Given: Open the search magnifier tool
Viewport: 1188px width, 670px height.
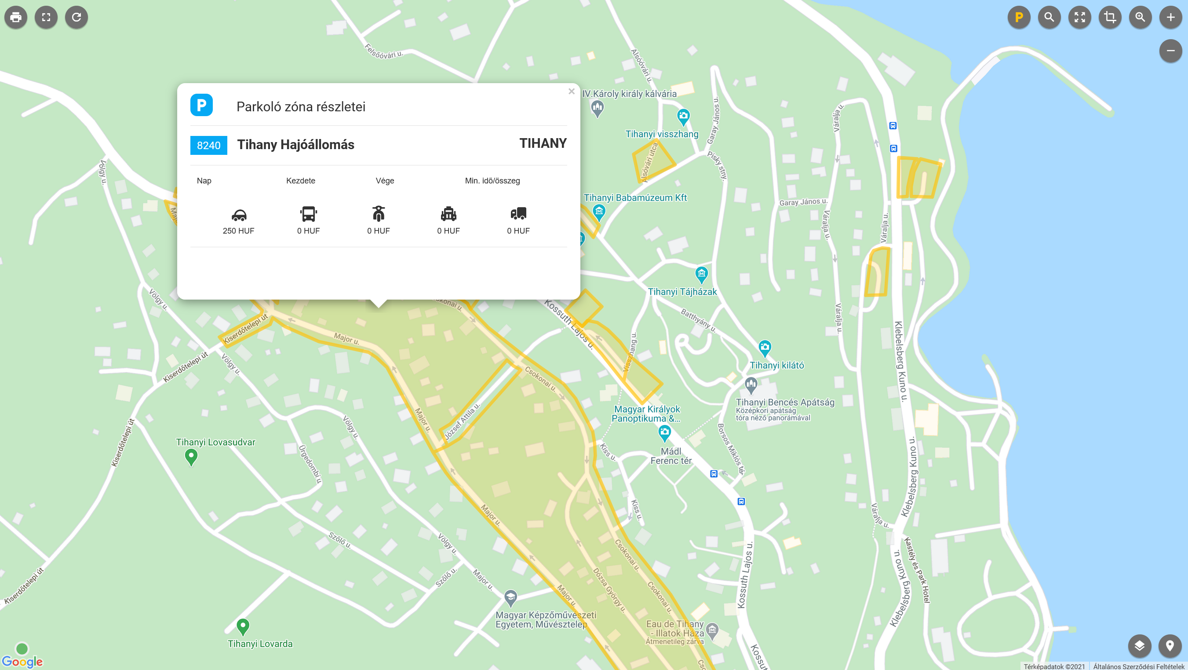Looking at the screenshot, I should click(x=1049, y=18).
